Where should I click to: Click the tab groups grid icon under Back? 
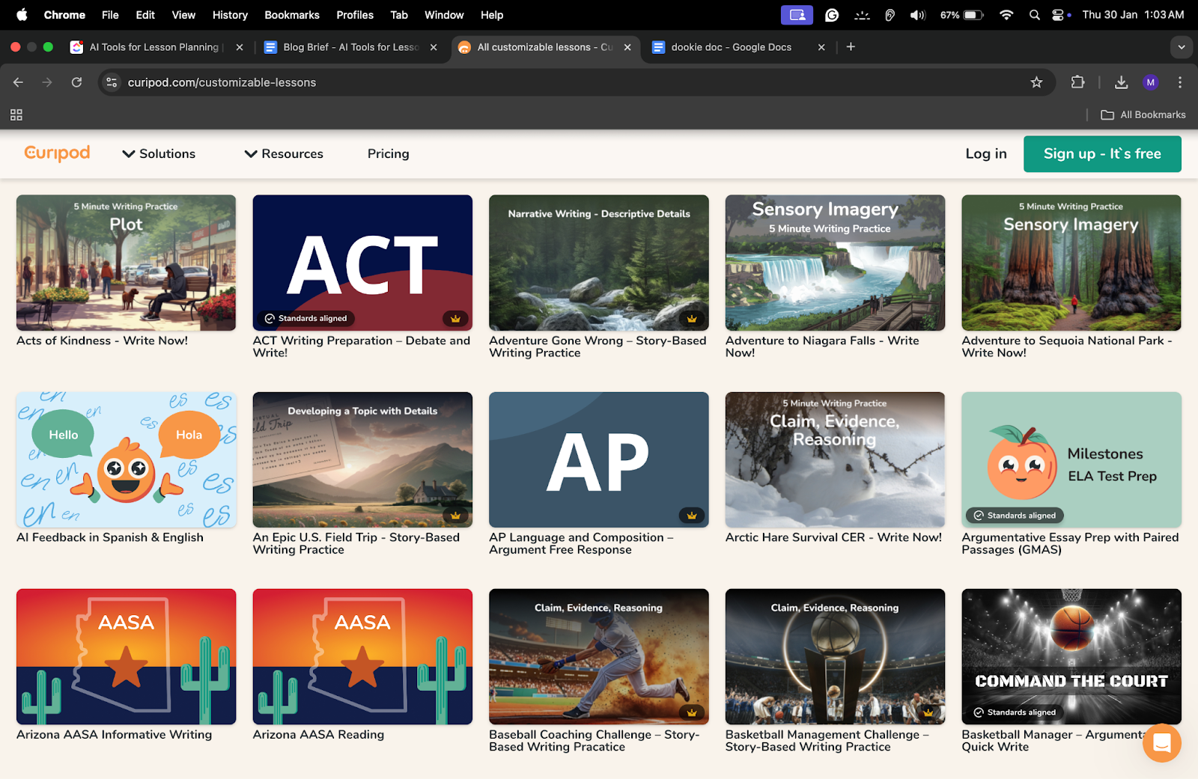16,114
